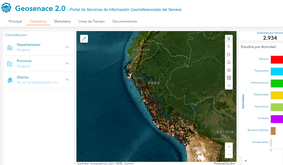
Task: Click the Residuos Sólidos chart label
Action: (258, 130)
